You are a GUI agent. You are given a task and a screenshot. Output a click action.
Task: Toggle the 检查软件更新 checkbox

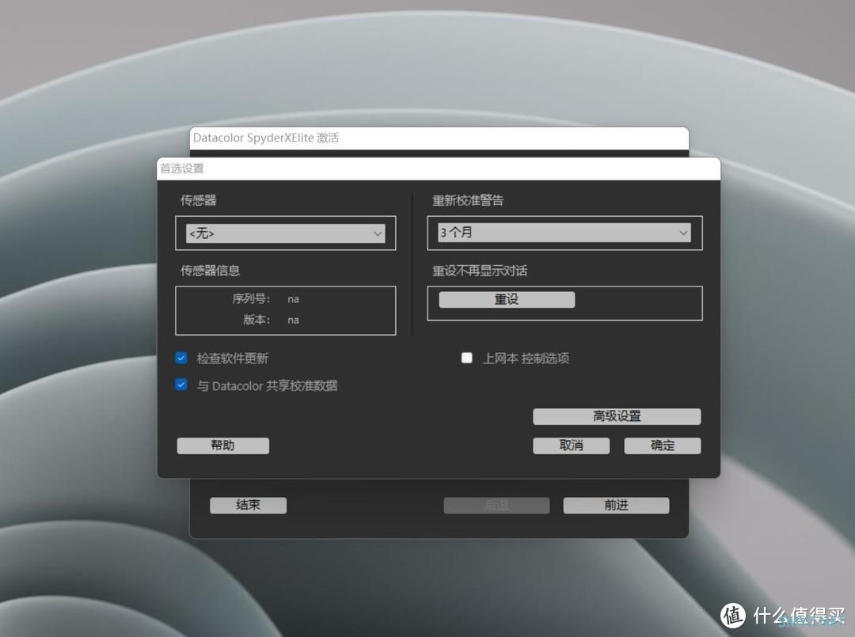point(181,358)
